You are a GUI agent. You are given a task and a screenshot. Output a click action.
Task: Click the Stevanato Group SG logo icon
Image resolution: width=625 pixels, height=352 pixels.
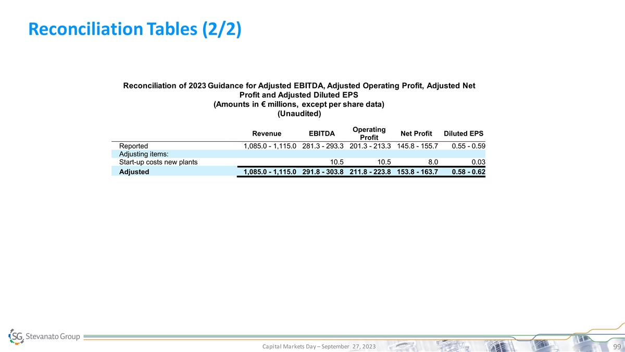17,337
